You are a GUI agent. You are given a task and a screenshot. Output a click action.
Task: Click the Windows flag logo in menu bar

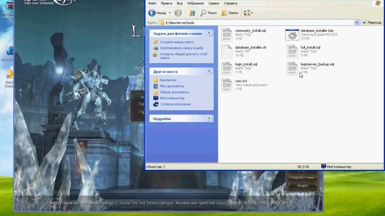point(378,3)
